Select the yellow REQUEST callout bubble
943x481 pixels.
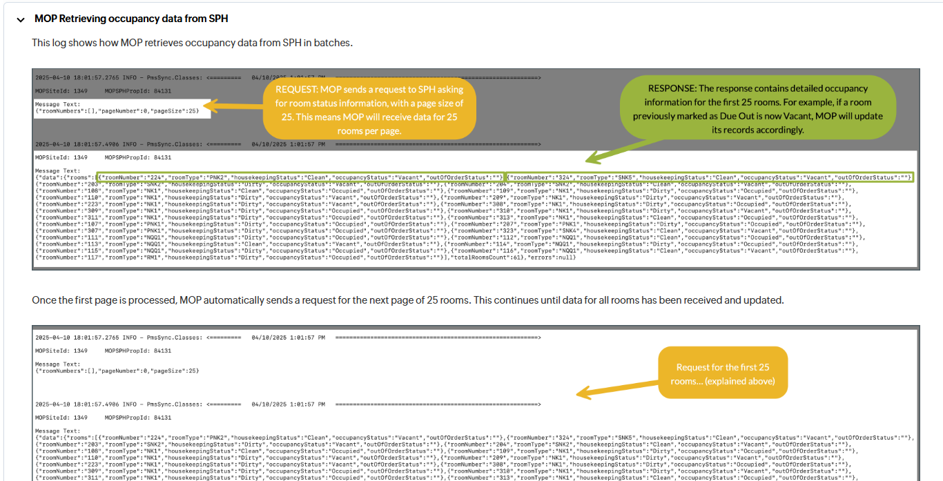pyautogui.click(x=369, y=107)
